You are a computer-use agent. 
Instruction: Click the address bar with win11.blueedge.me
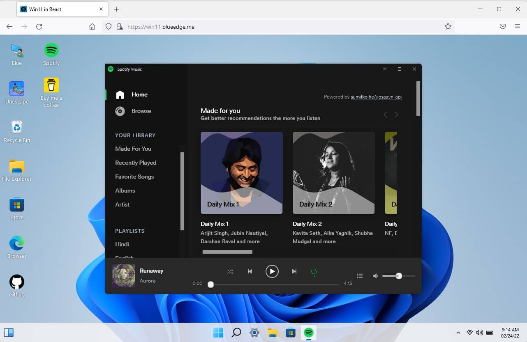coord(278,26)
